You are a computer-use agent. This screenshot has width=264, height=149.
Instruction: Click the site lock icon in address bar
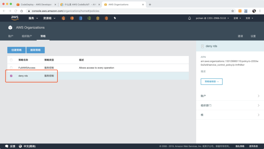tap(29, 11)
